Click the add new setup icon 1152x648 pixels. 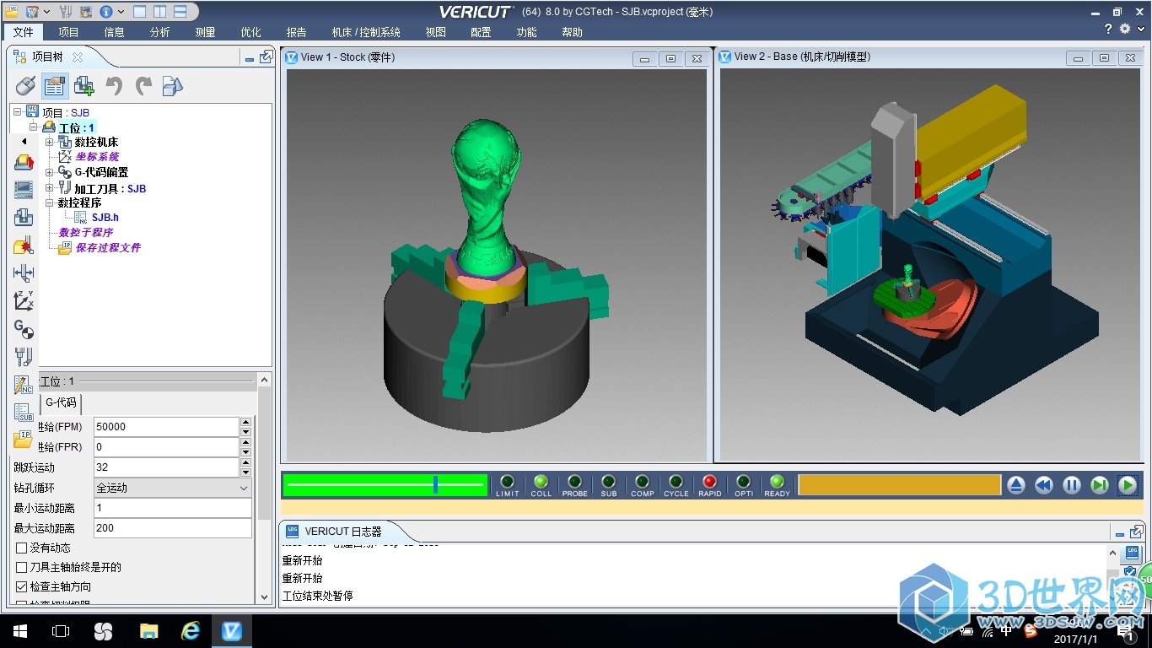(x=84, y=85)
